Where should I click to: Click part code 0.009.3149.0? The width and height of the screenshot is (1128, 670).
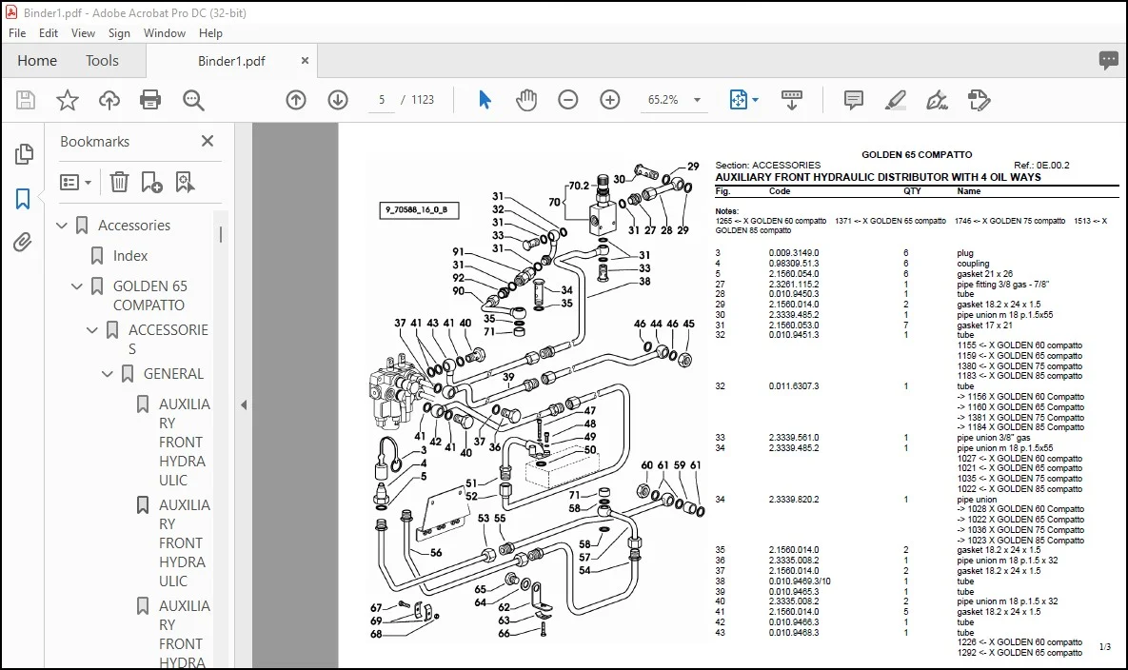(794, 253)
